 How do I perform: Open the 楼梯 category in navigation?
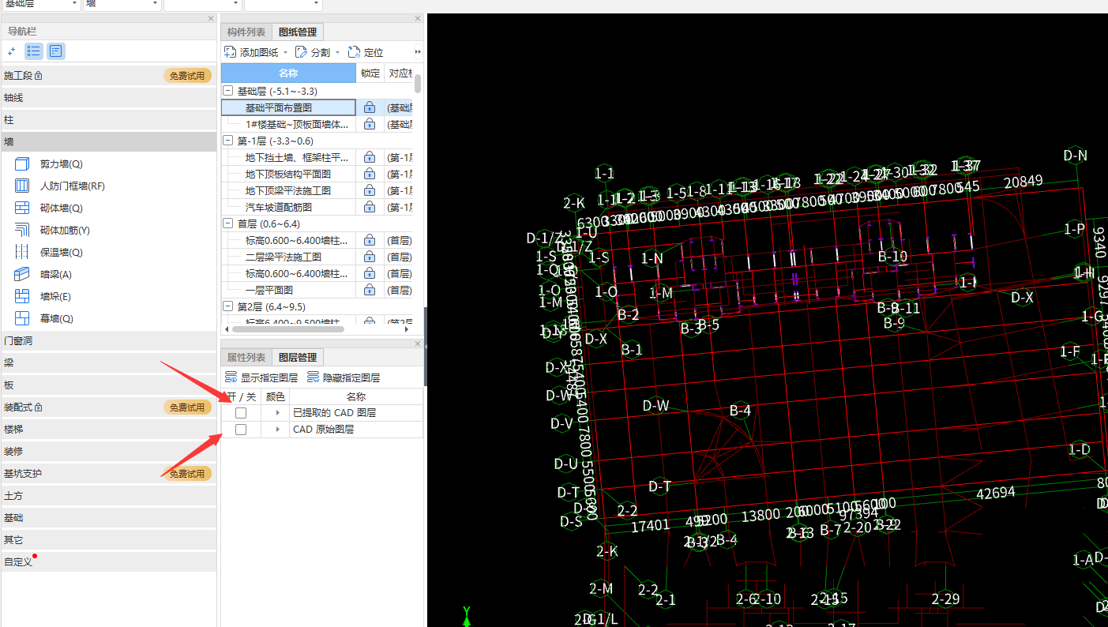[108, 430]
